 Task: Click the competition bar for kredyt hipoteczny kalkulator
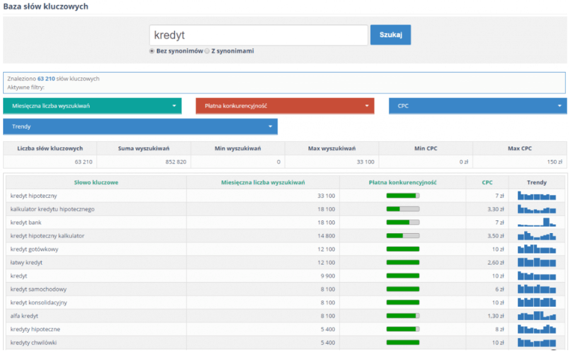(x=403, y=236)
